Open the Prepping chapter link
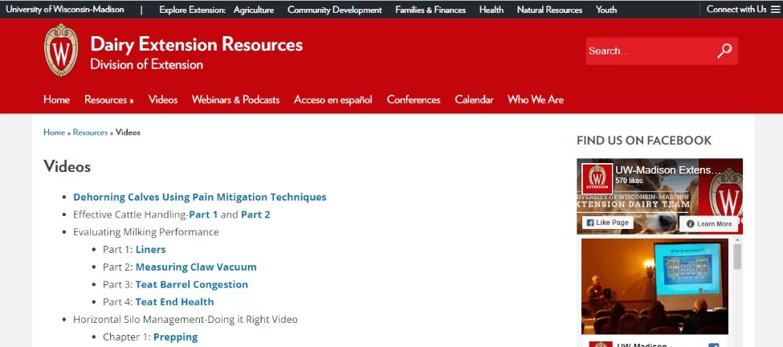 click(176, 337)
